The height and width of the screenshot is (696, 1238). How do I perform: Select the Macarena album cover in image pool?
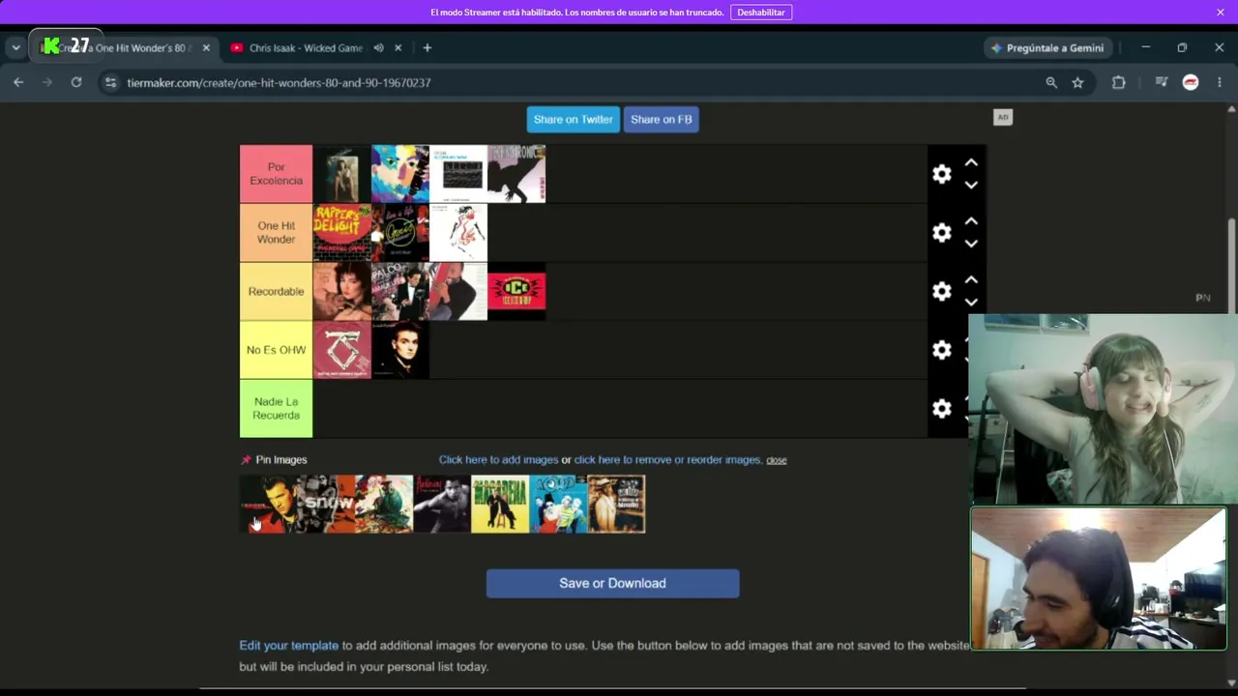[500, 504]
